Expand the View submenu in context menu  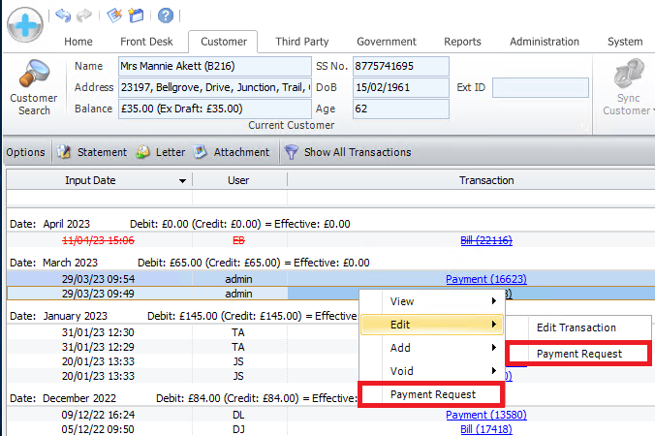point(431,301)
